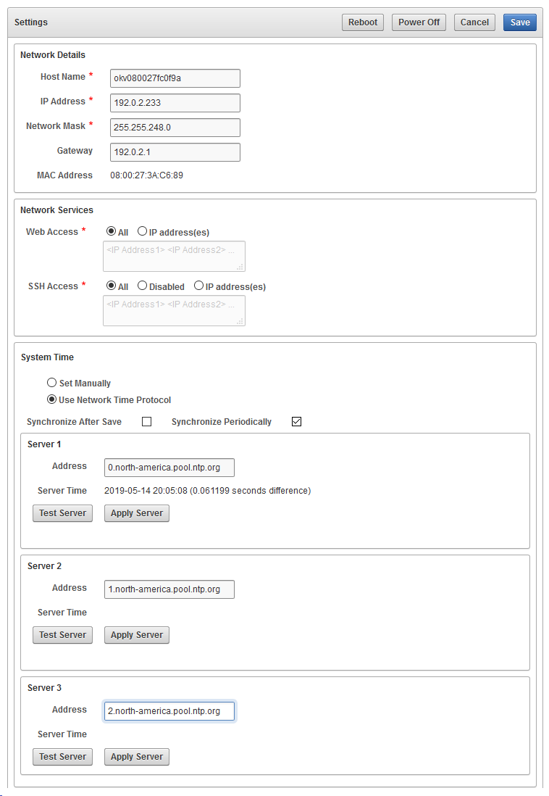Focus the Network Mask input
549x796 pixels.
[x=175, y=128]
